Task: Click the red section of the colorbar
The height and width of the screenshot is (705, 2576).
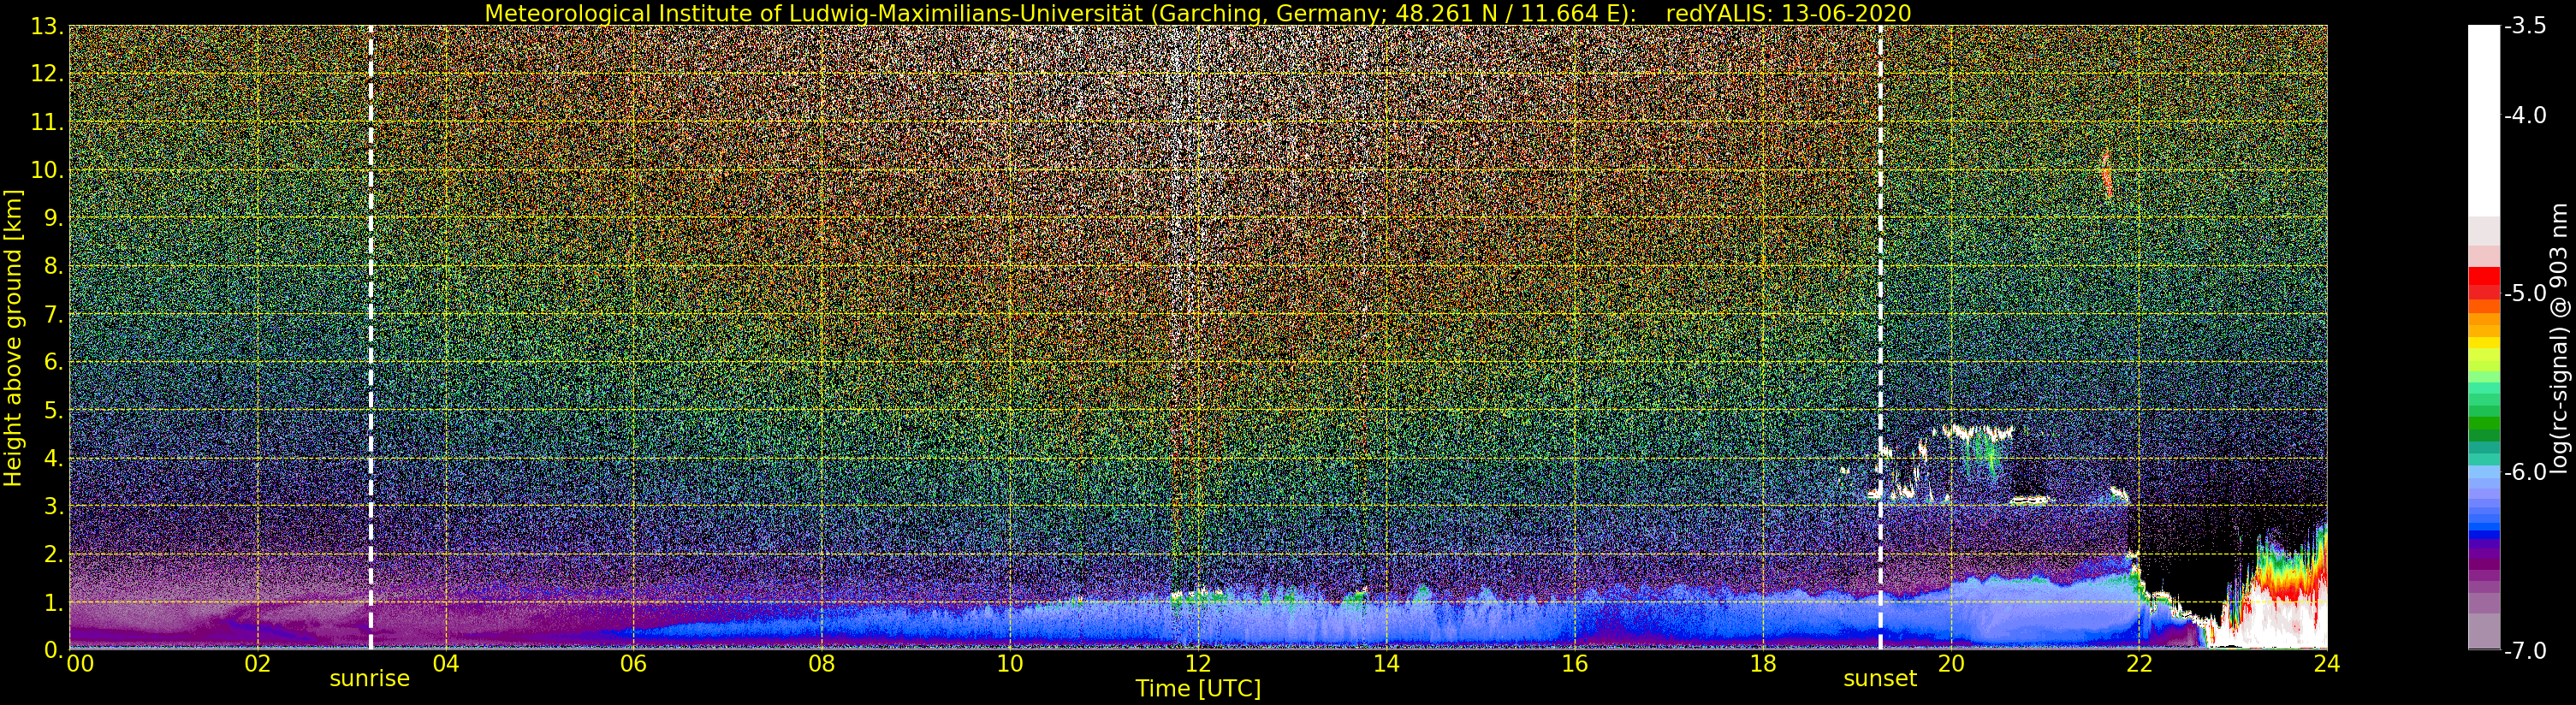Action: click(2484, 285)
